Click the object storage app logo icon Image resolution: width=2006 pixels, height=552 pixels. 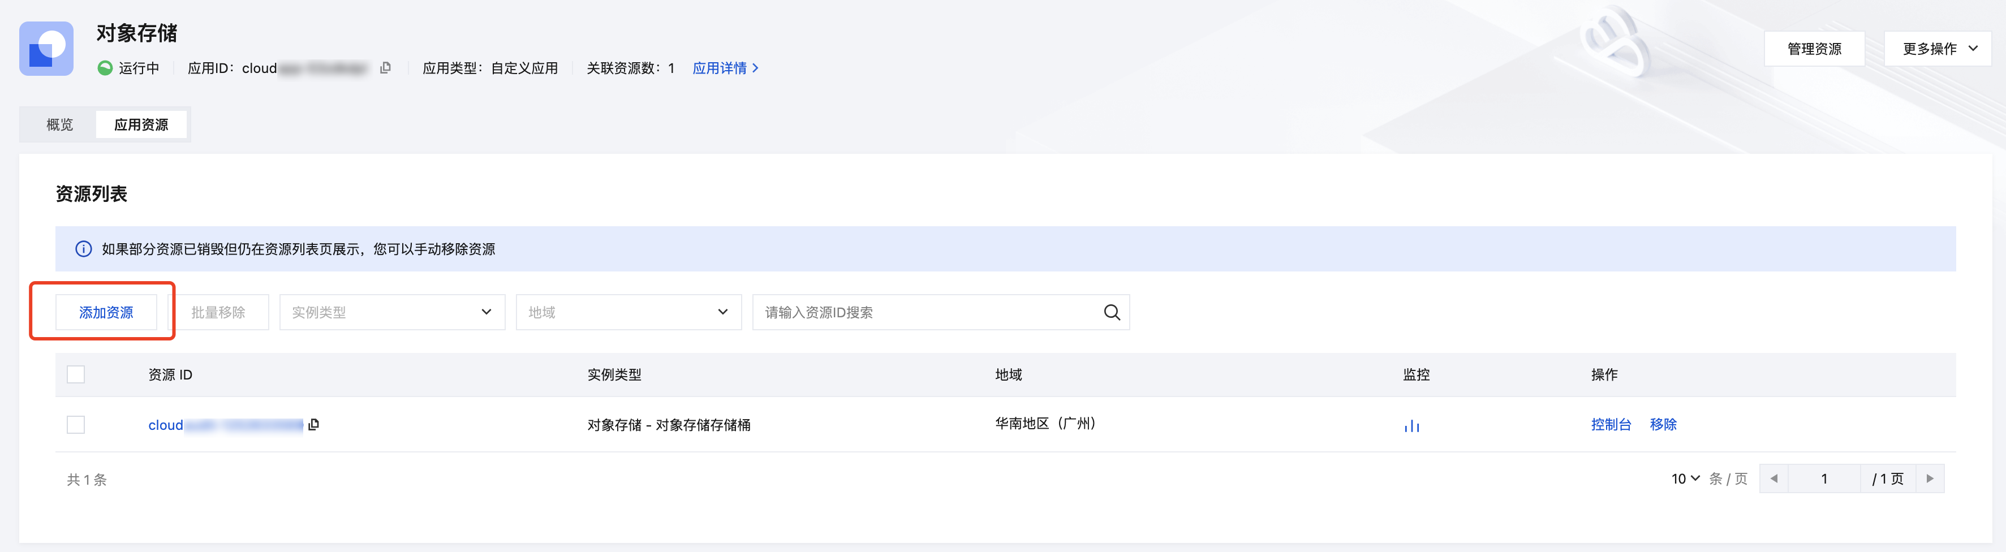(46, 48)
